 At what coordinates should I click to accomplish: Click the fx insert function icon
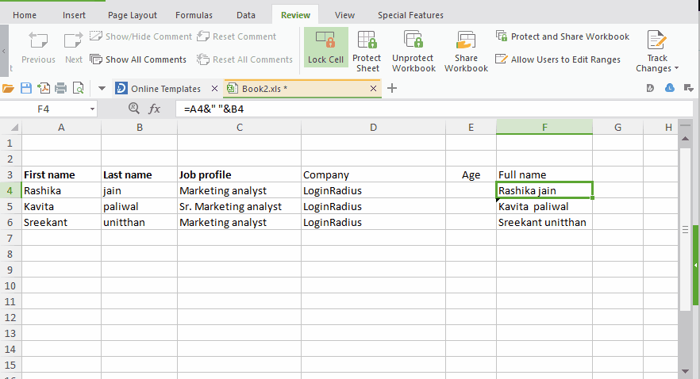[155, 109]
